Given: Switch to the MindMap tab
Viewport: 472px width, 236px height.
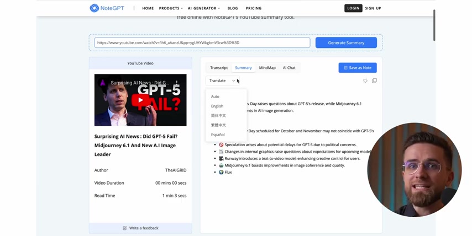Looking at the screenshot, I should [x=268, y=68].
